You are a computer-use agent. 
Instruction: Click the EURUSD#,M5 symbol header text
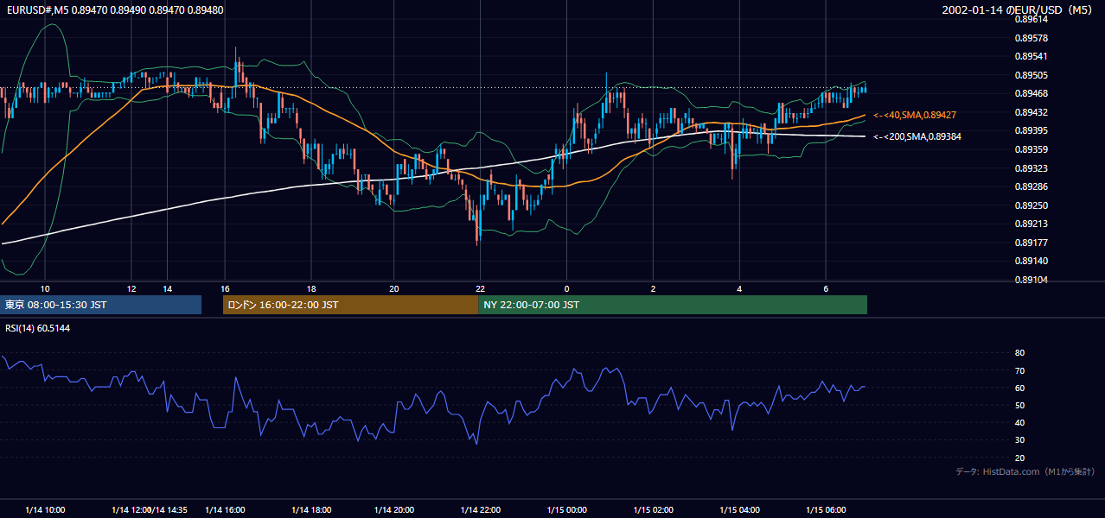click(114, 10)
